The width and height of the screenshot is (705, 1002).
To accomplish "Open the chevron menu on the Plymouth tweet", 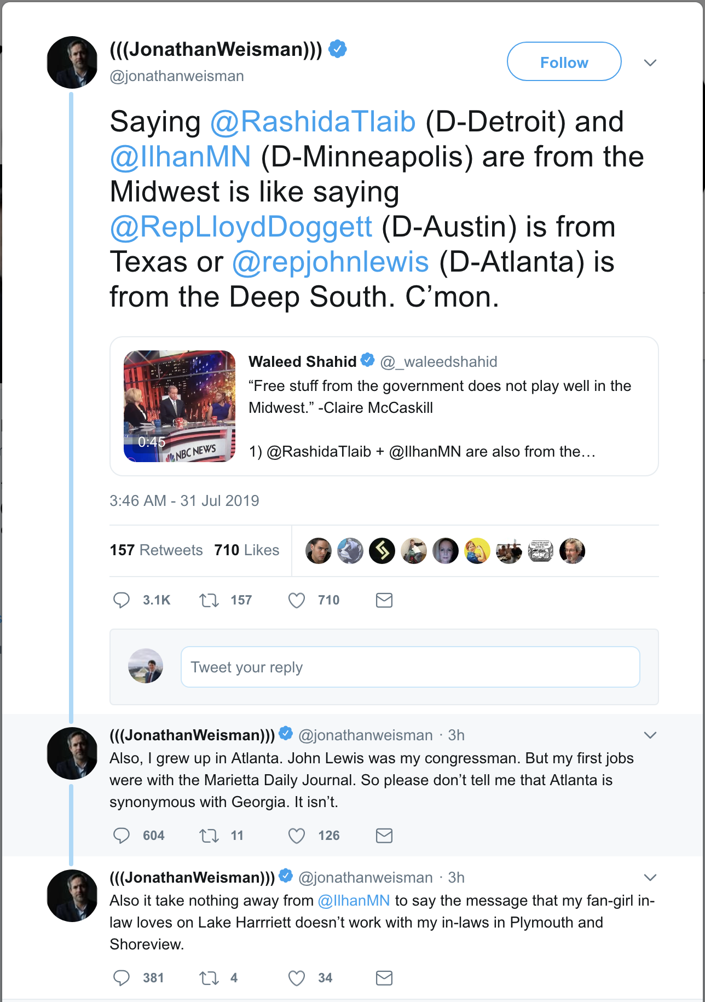I will [x=650, y=878].
